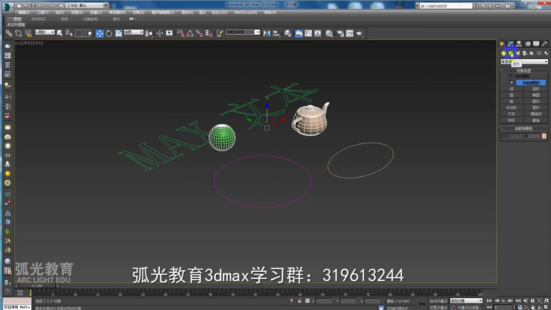Click the 文本 shape button
551x310 pixels.
click(x=511, y=114)
